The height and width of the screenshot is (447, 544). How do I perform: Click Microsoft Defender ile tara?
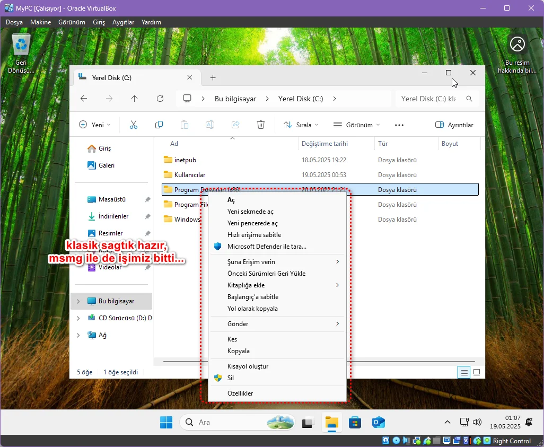pyautogui.click(x=277, y=247)
